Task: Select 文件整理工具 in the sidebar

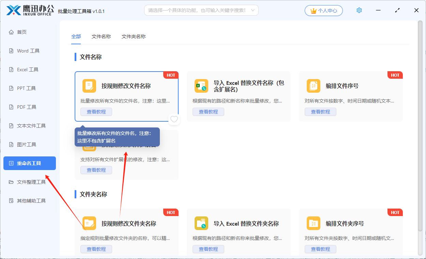Action: coord(30,182)
